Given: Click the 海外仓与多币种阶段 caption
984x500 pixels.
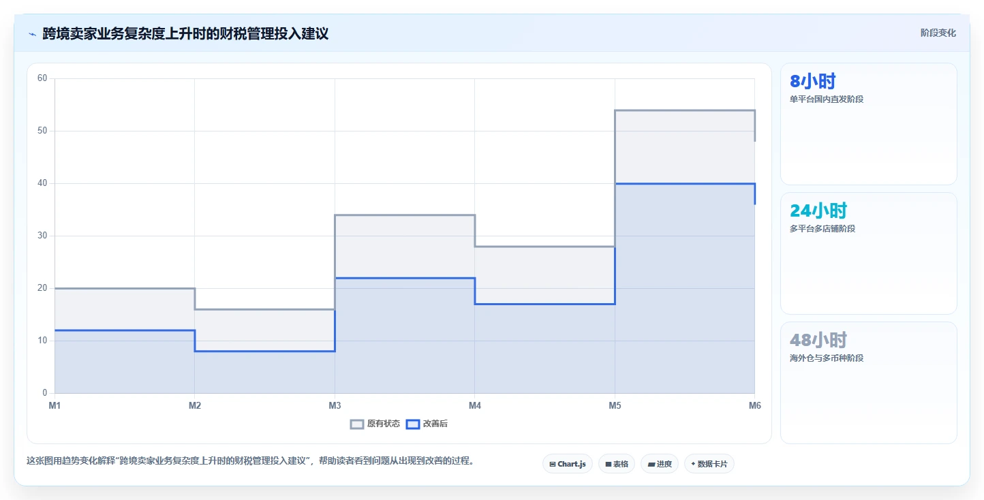Looking at the screenshot, I should [827, 358].
